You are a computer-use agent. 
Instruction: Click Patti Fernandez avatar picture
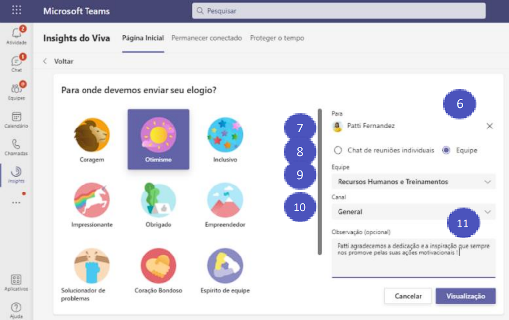click(338, 126)
